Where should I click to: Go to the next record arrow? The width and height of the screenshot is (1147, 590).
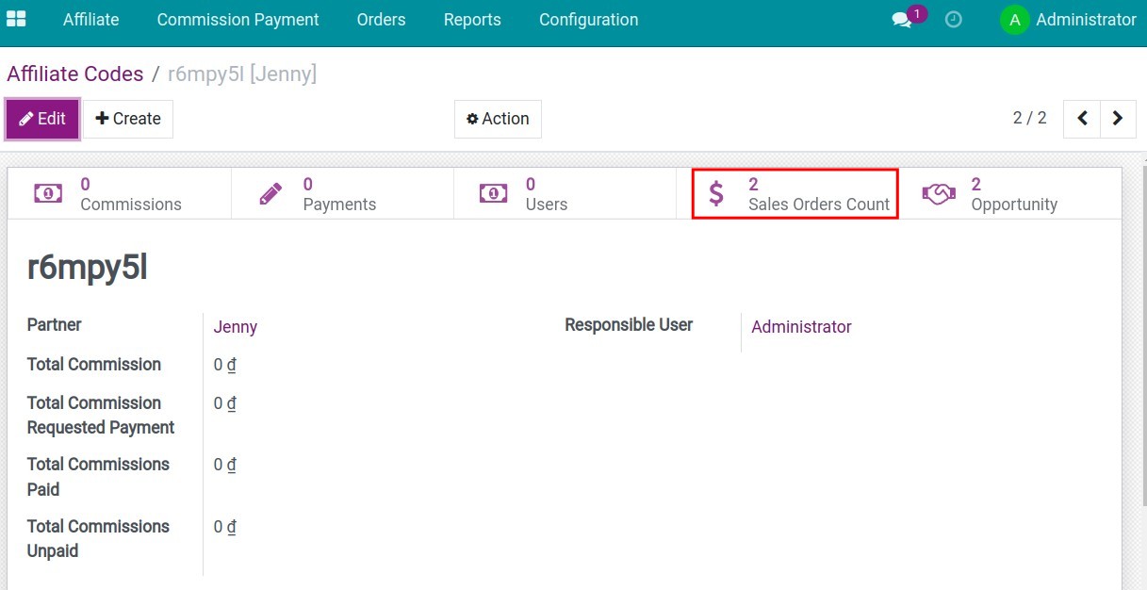point(1118,119)
